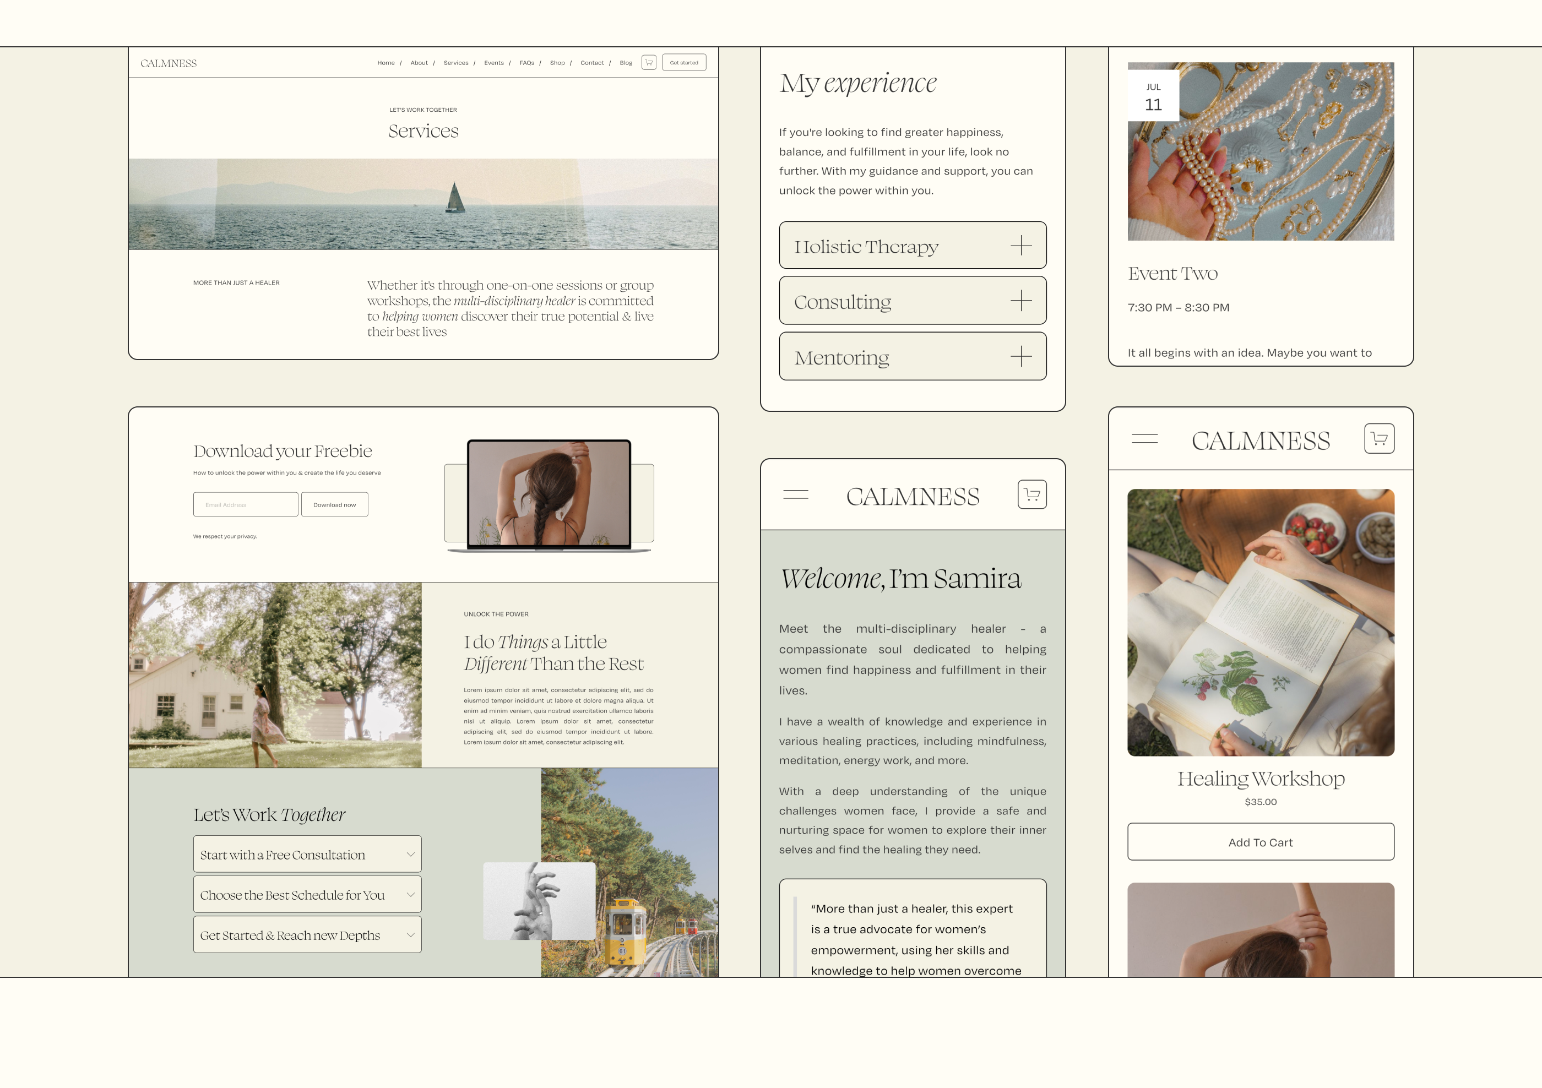Open hamburger menu in Samira mobile header
Viewport: 1542px width, 1088px height.
(795, 495)
